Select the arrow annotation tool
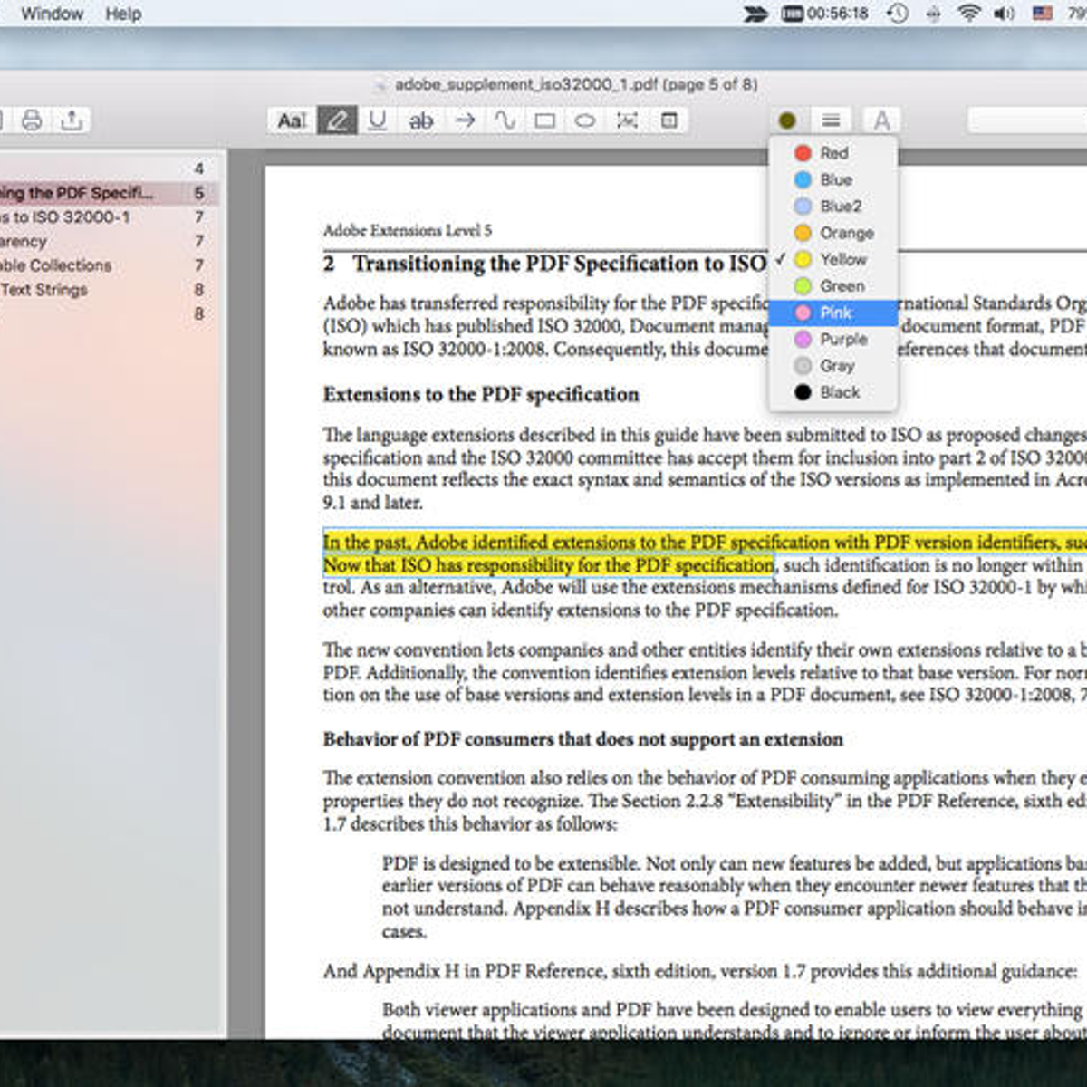1087x1087 pixels. (x=465, y=120)
